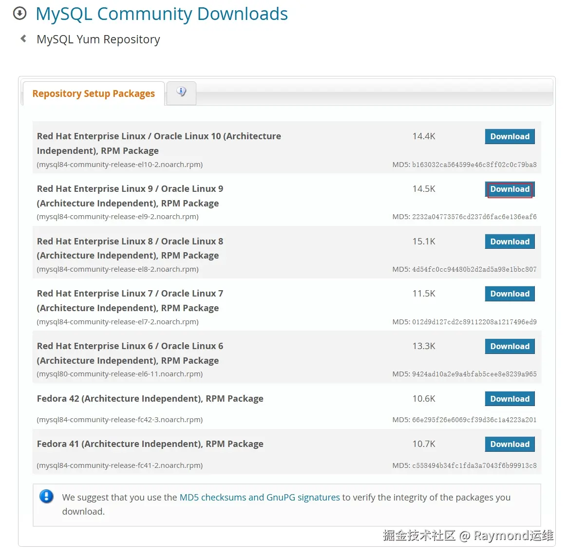Viewport: 568px width, 557px height.
Task: Select filename mysql80-community-release-el6-11.noarch.rpm
Action: (x=119, y=374)
